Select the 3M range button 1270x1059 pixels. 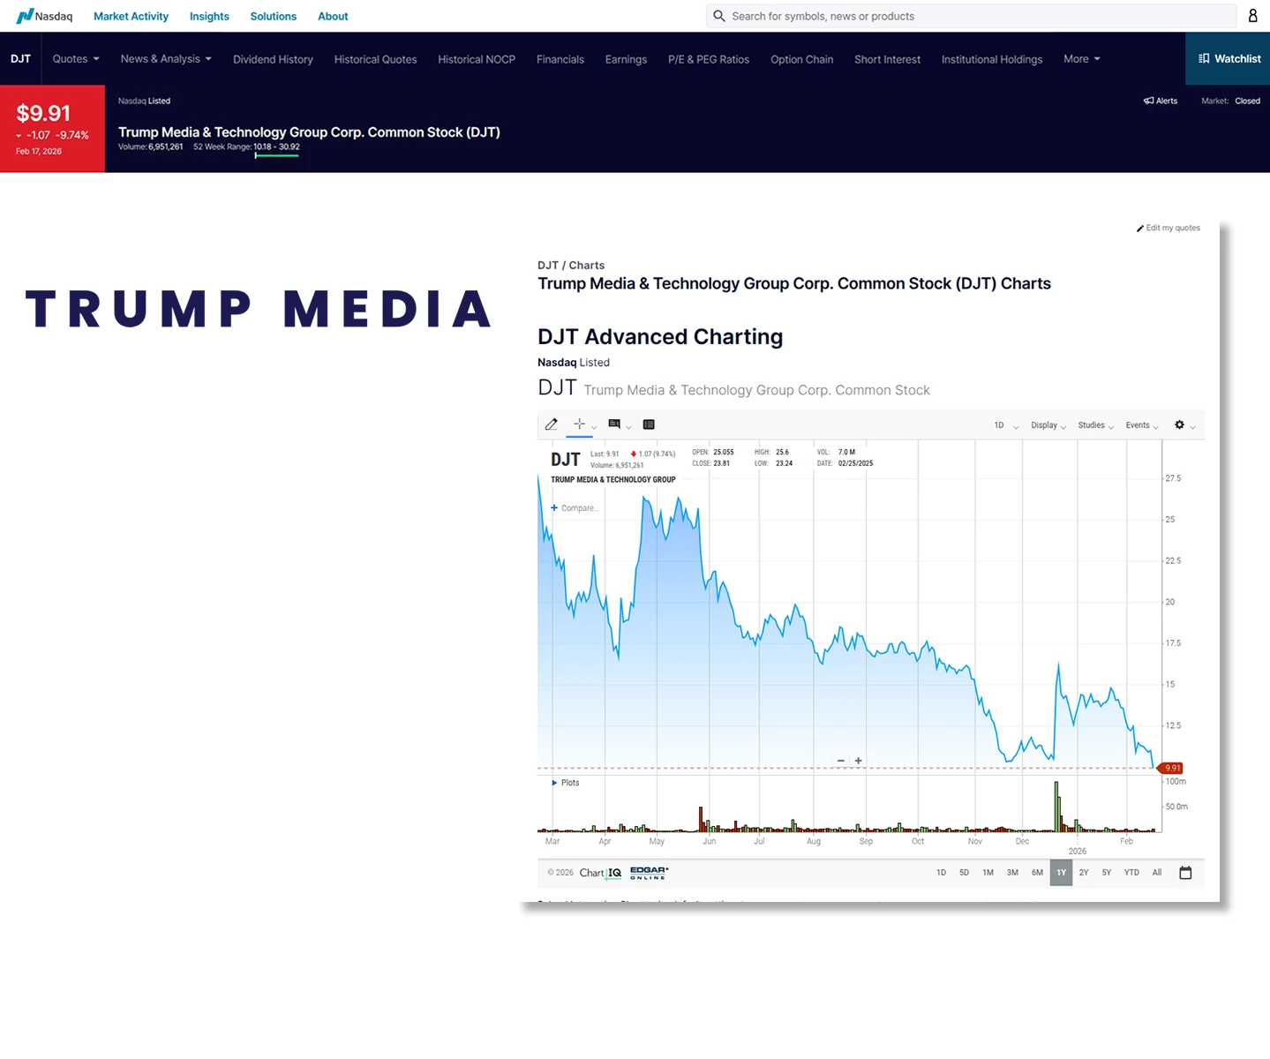tap(1012, 873)
